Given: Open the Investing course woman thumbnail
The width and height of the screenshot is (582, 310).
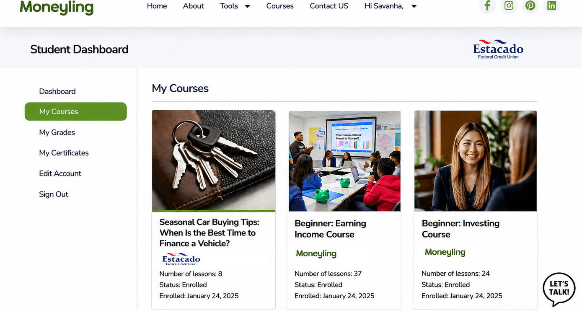Looking at the screenshot, I should 476,161.
